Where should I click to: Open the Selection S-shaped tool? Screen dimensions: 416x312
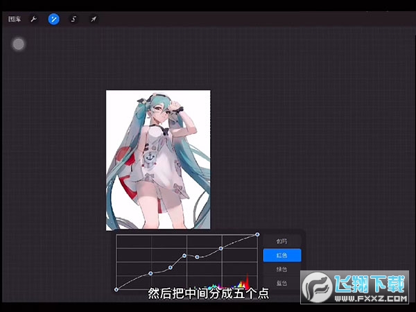(x=73, y=19)
